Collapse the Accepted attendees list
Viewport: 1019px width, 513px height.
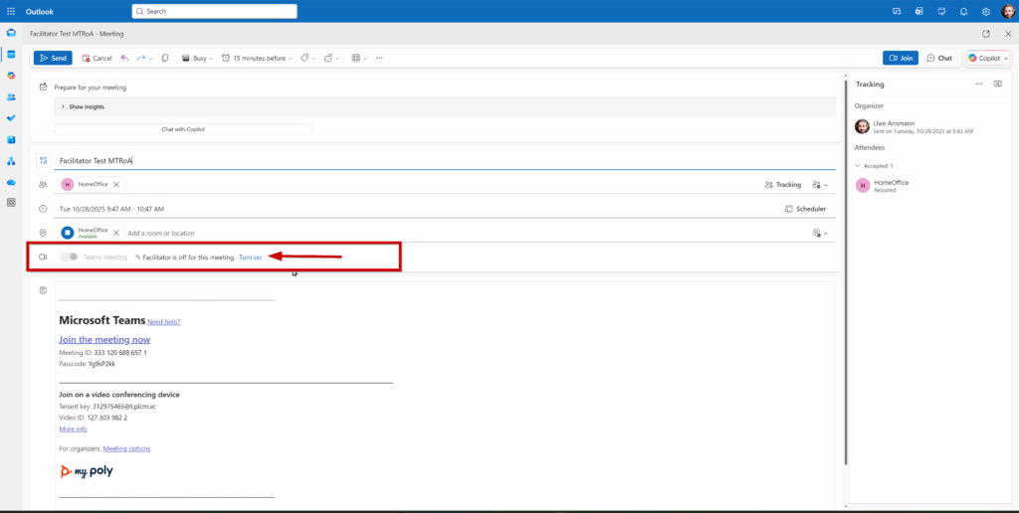point(858,166)
